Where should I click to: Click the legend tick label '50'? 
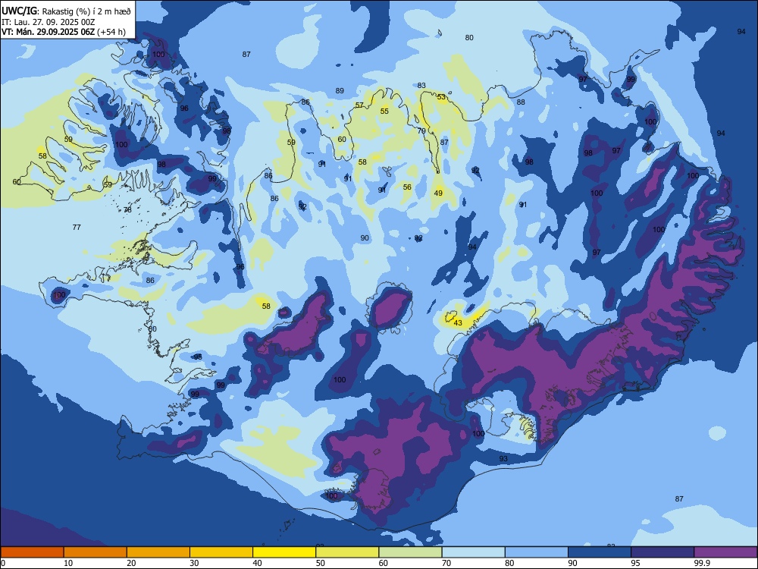click(321, 563)
